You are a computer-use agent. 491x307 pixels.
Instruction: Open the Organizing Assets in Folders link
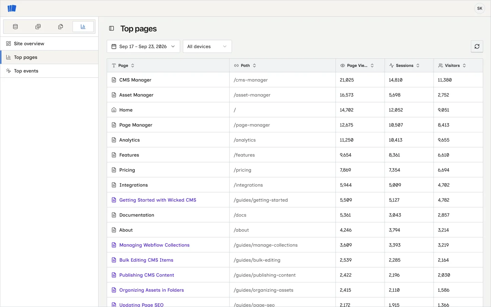[152, 290]
